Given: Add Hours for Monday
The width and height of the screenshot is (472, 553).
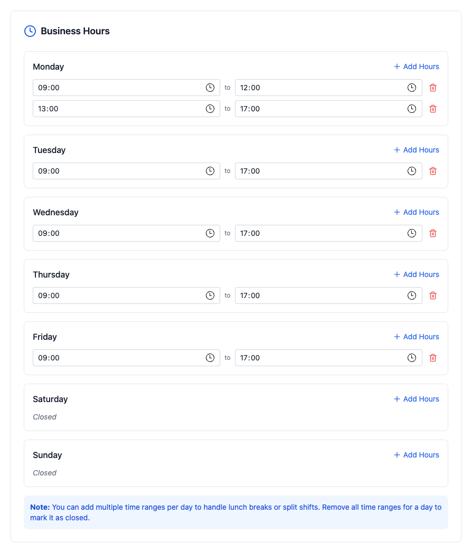Looking at the screenshot, I should (416, 66).
